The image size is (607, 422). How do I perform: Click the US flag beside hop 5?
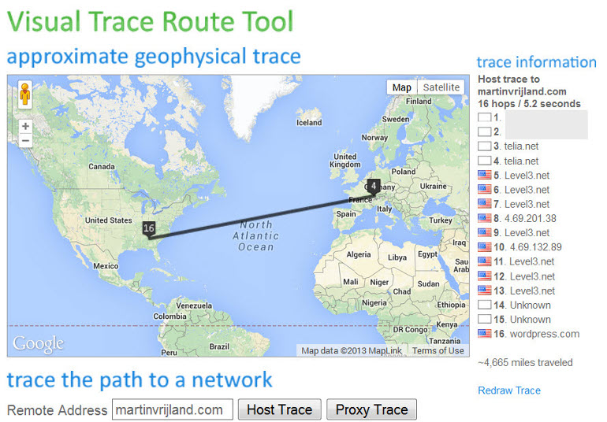coord(484,175)
